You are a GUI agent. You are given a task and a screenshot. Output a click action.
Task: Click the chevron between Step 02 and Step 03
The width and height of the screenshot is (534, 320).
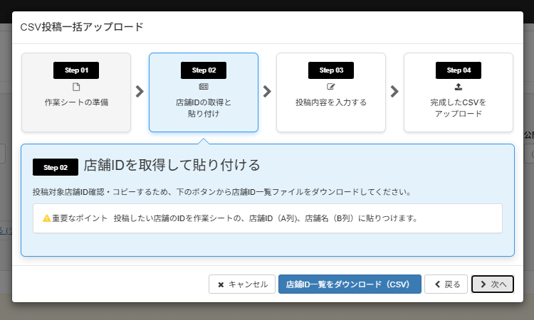[267, 92]
